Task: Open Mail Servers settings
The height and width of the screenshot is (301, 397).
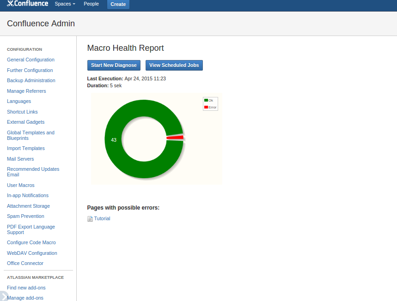Action: click(x=20, y=159)
